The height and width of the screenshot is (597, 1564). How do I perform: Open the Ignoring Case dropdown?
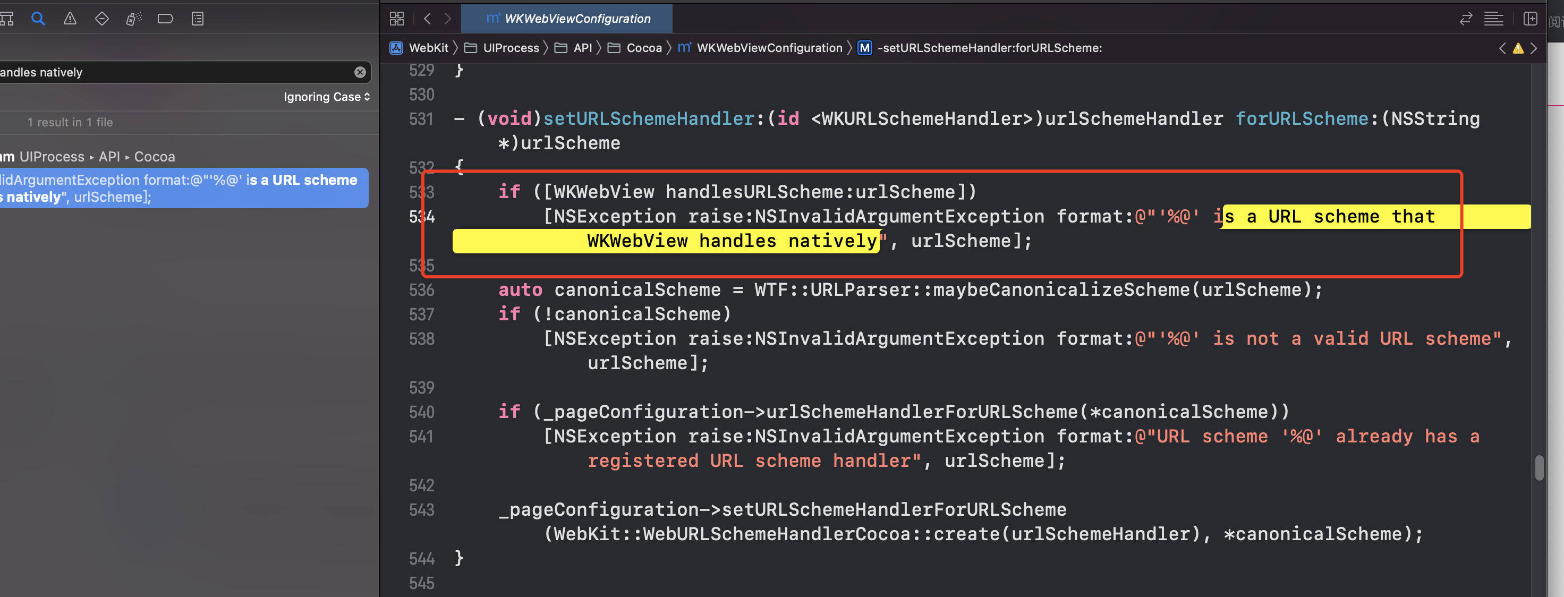(x=326, y=97)
